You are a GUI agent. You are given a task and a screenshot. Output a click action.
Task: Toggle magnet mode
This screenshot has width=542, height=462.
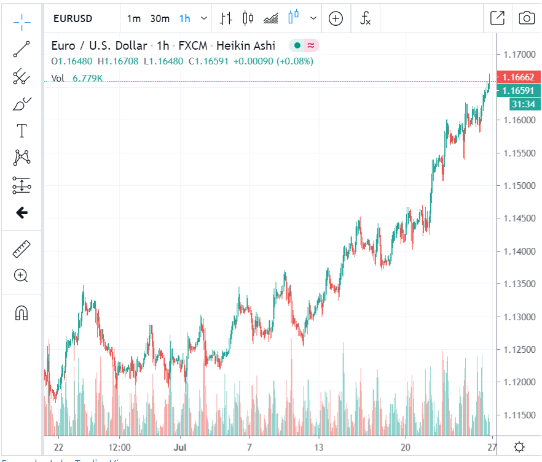point(22,313)
